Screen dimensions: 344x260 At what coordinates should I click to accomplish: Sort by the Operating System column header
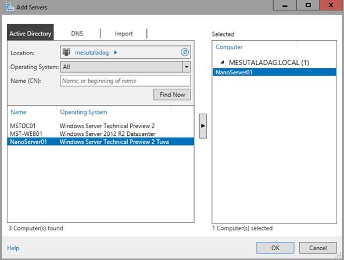pos(84,112)
